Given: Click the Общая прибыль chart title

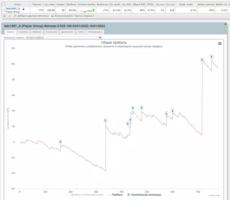Looking at the screenshot, I should (114, 42).
